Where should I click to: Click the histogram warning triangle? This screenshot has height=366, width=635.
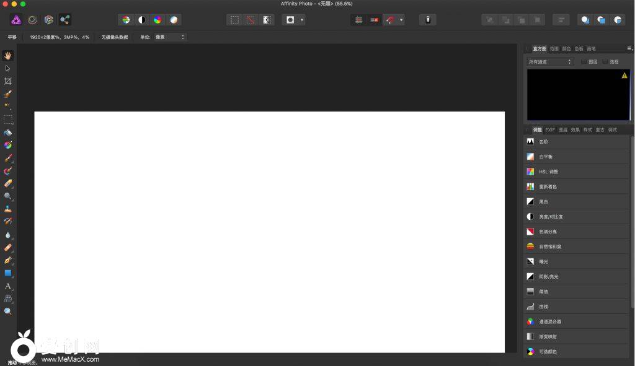click(x=624, y=76)
